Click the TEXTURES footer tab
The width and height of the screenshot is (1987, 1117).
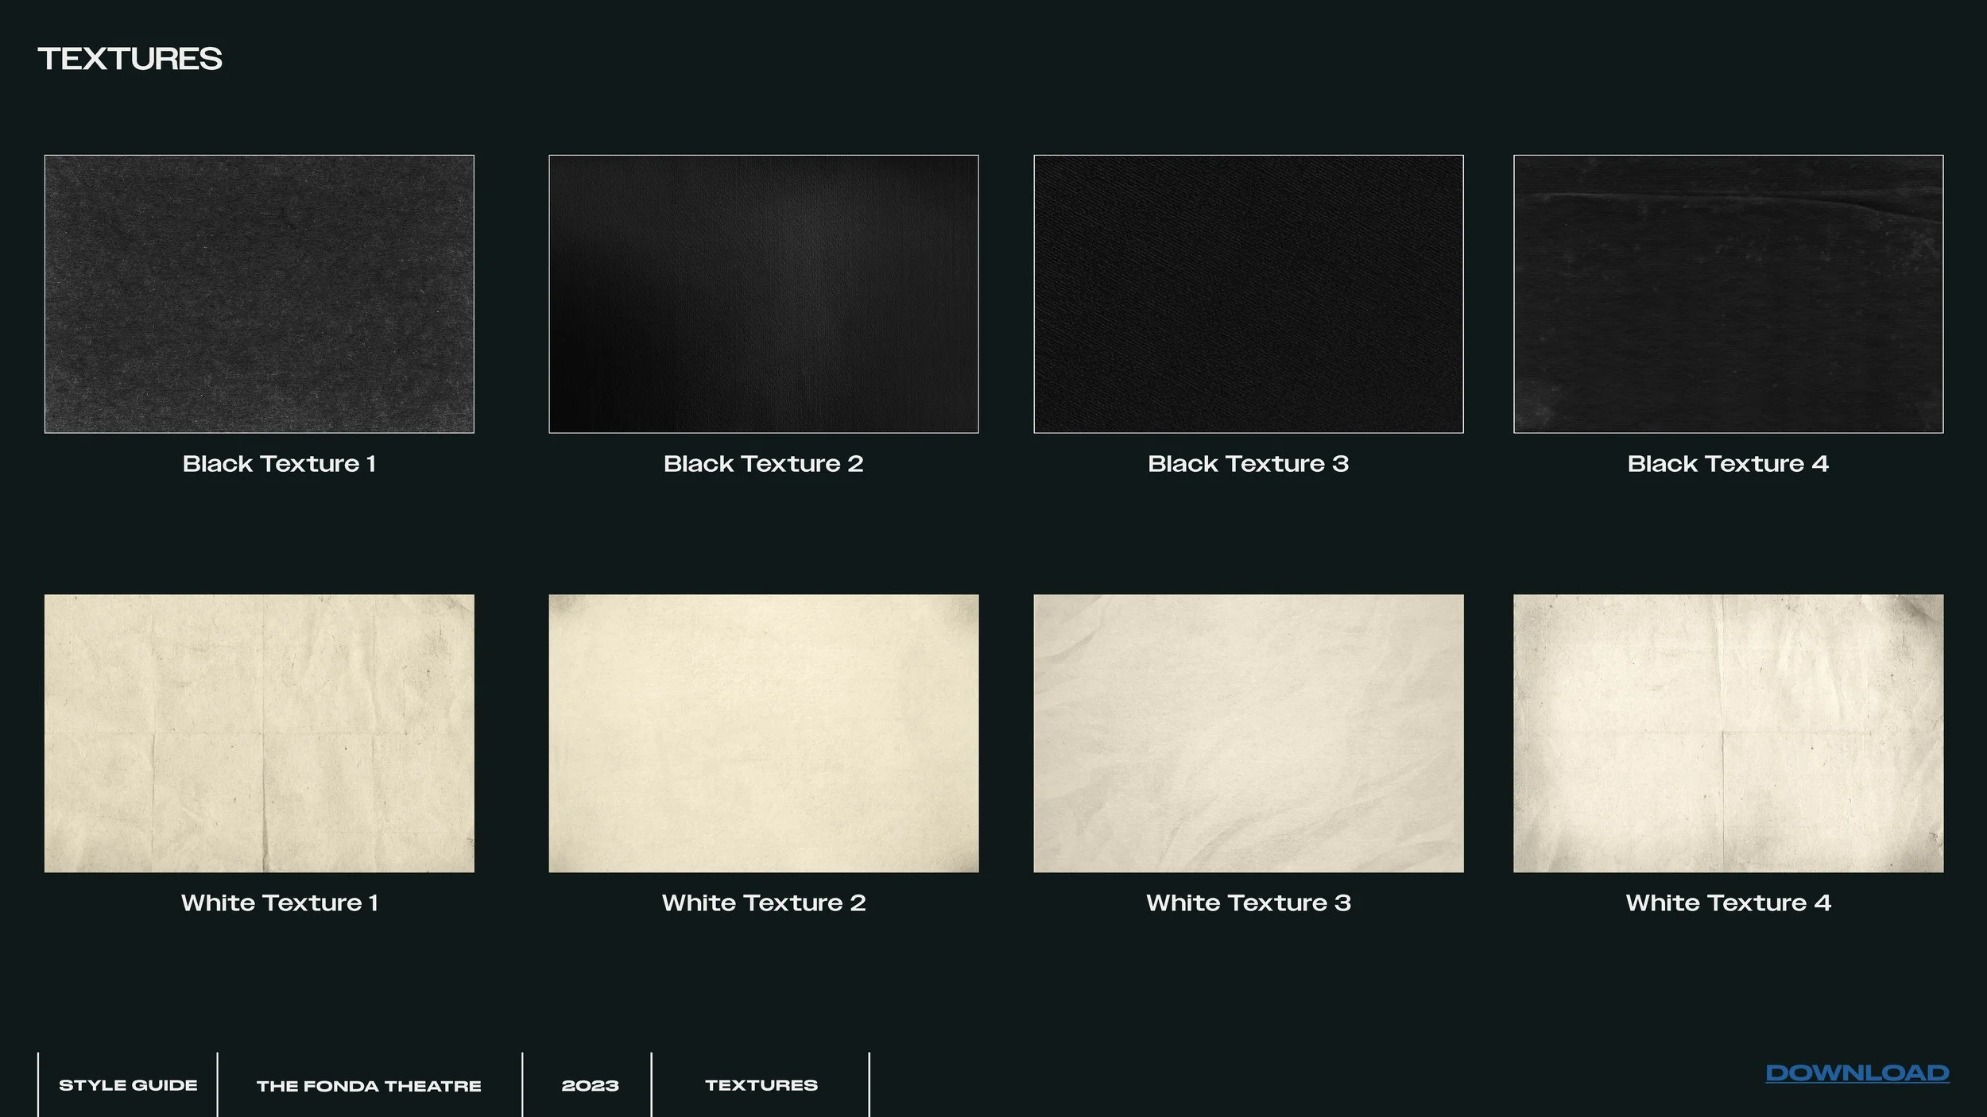click(x=761, y=1083)
